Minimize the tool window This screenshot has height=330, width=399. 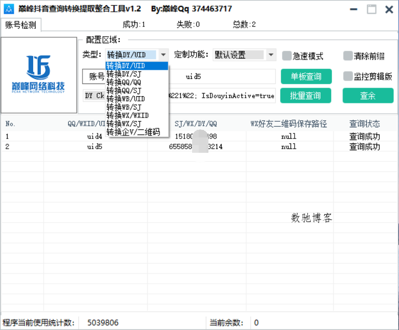354,9
